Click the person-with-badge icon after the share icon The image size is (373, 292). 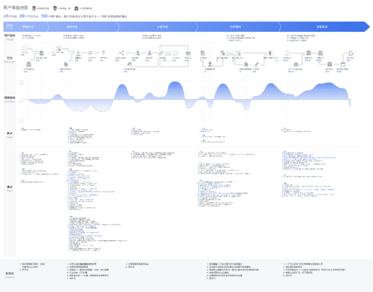point(138,53)
